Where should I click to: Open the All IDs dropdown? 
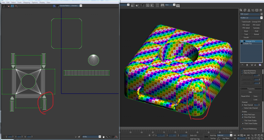click(100, 137)
